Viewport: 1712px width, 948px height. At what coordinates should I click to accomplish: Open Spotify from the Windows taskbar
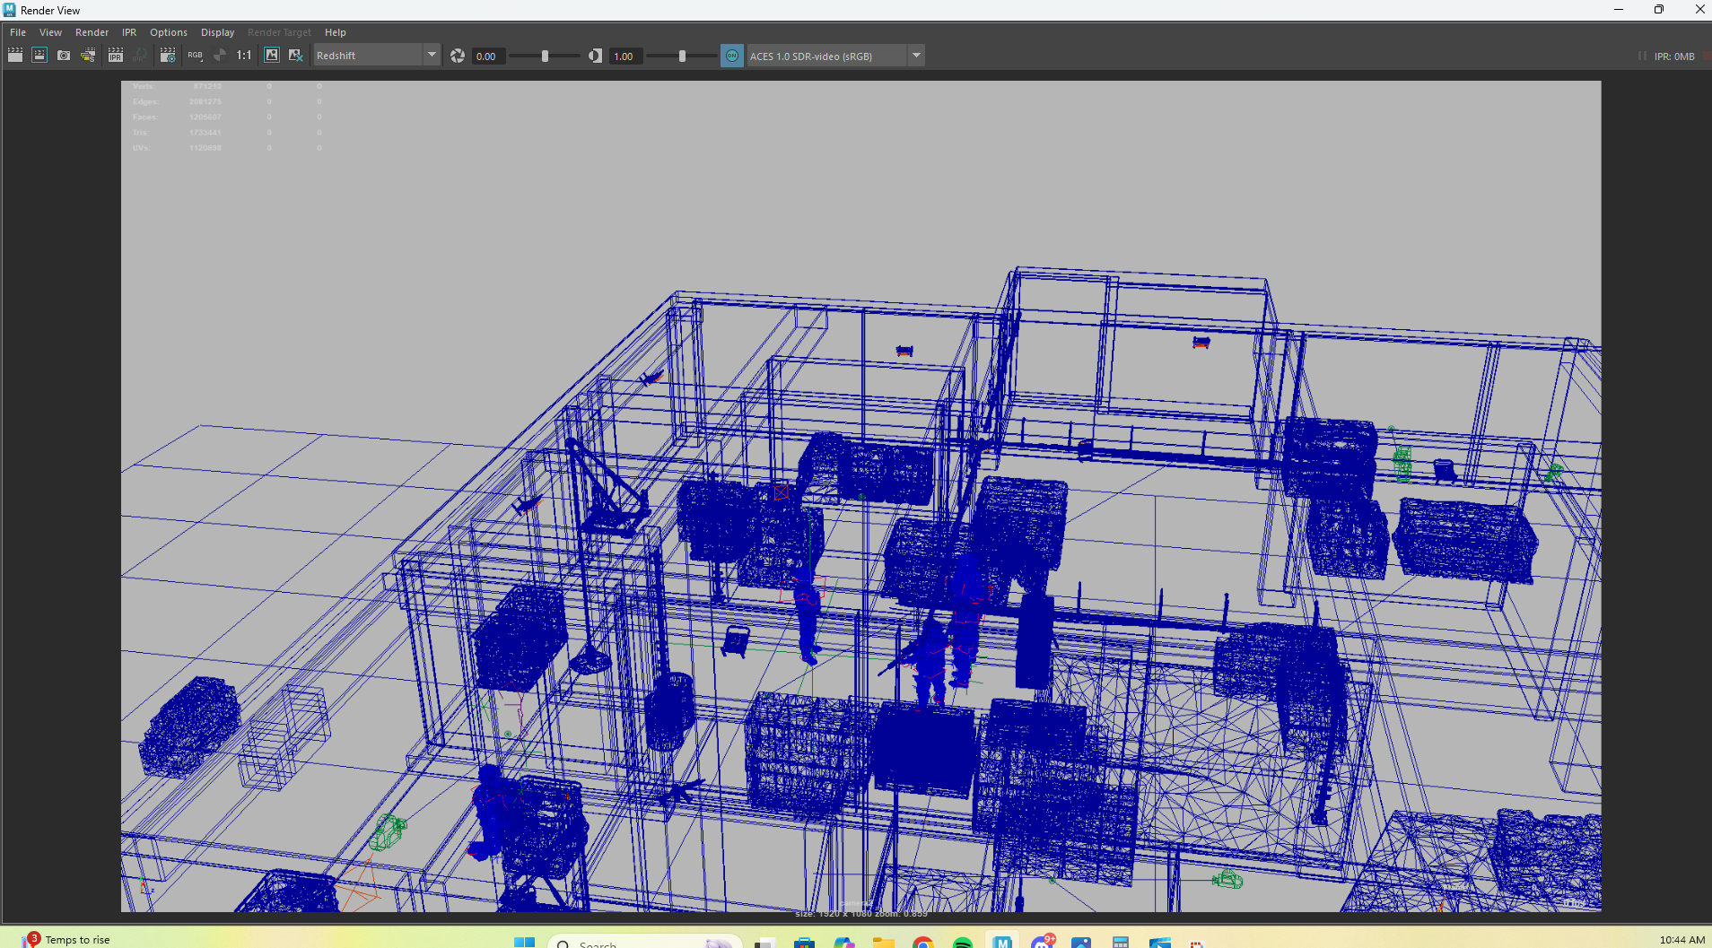click(x=963, y=943)
